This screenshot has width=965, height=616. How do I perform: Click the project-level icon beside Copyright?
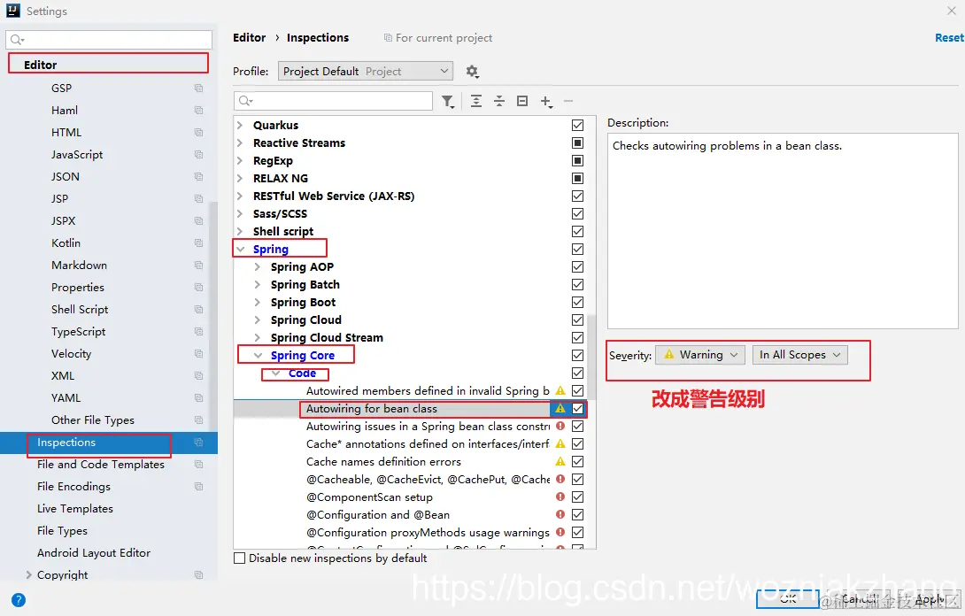tap(199, 574)
